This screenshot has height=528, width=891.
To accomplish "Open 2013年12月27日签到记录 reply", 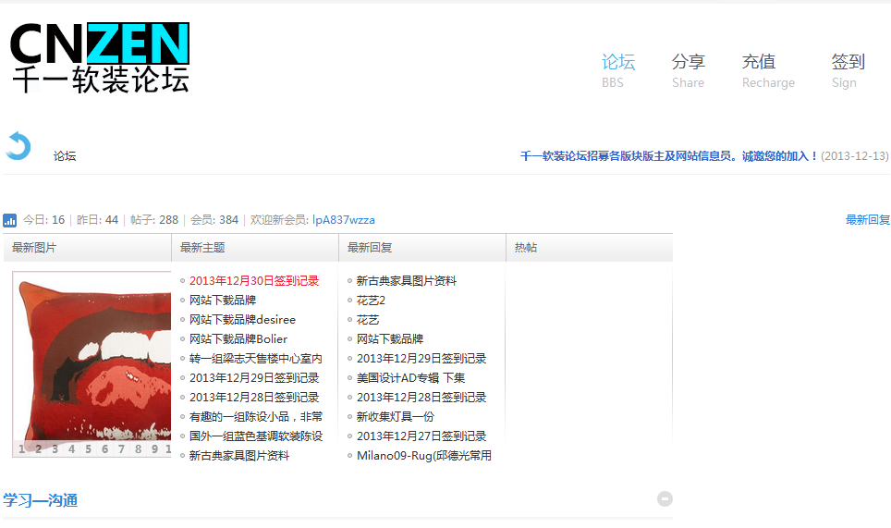I will [x=421, y=436].
